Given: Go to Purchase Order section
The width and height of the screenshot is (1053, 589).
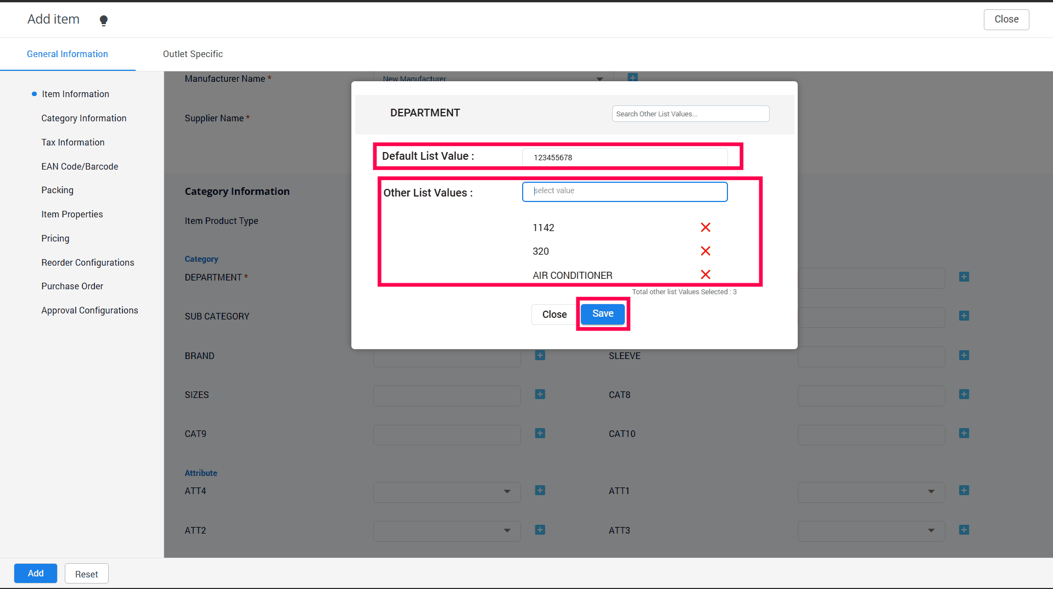Looking at the screenshot, I should tap(72, 286).
